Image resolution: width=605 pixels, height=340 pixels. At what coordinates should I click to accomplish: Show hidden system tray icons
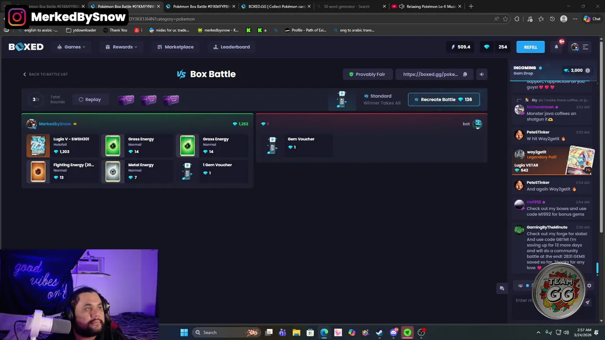point(538,332)
